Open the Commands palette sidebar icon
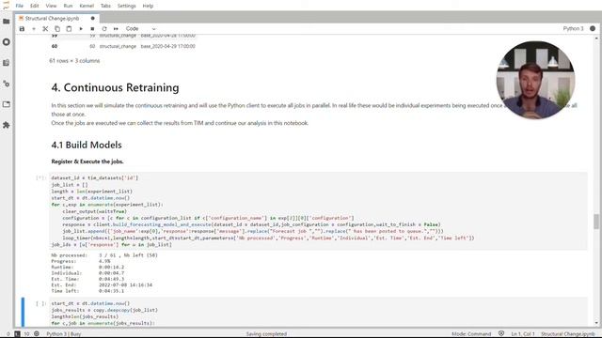 (x=7, y=63)
